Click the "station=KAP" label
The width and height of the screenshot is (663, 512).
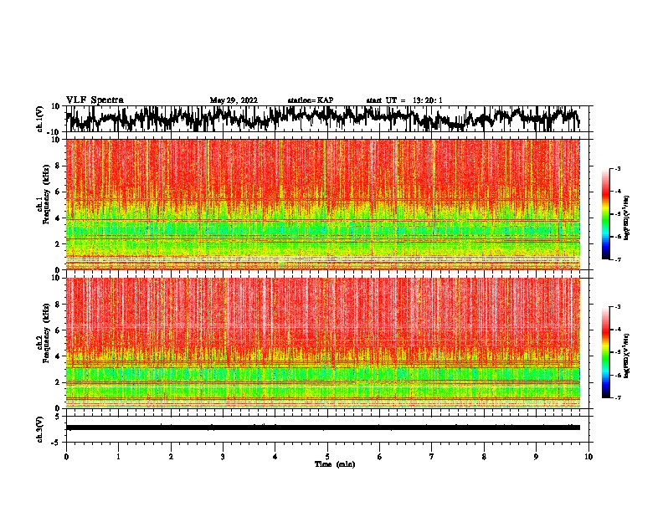(x=311, y=100)
